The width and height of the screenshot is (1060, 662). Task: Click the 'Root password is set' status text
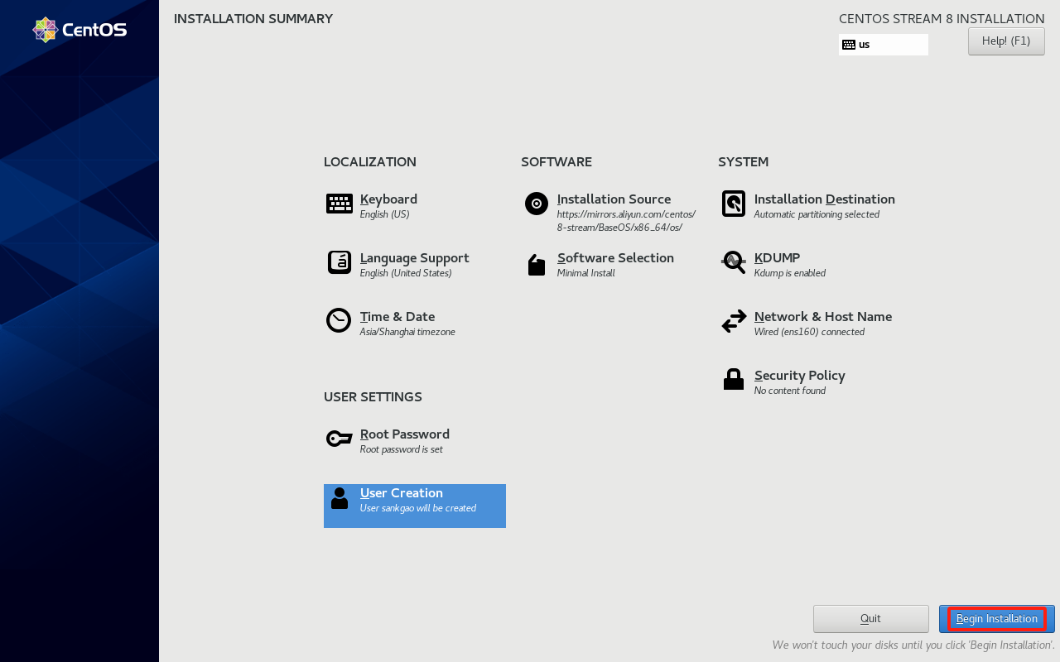tap(401, 449)
